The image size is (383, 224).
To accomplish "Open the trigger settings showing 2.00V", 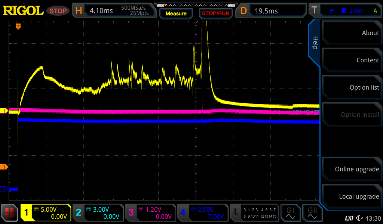I will 345,11.
